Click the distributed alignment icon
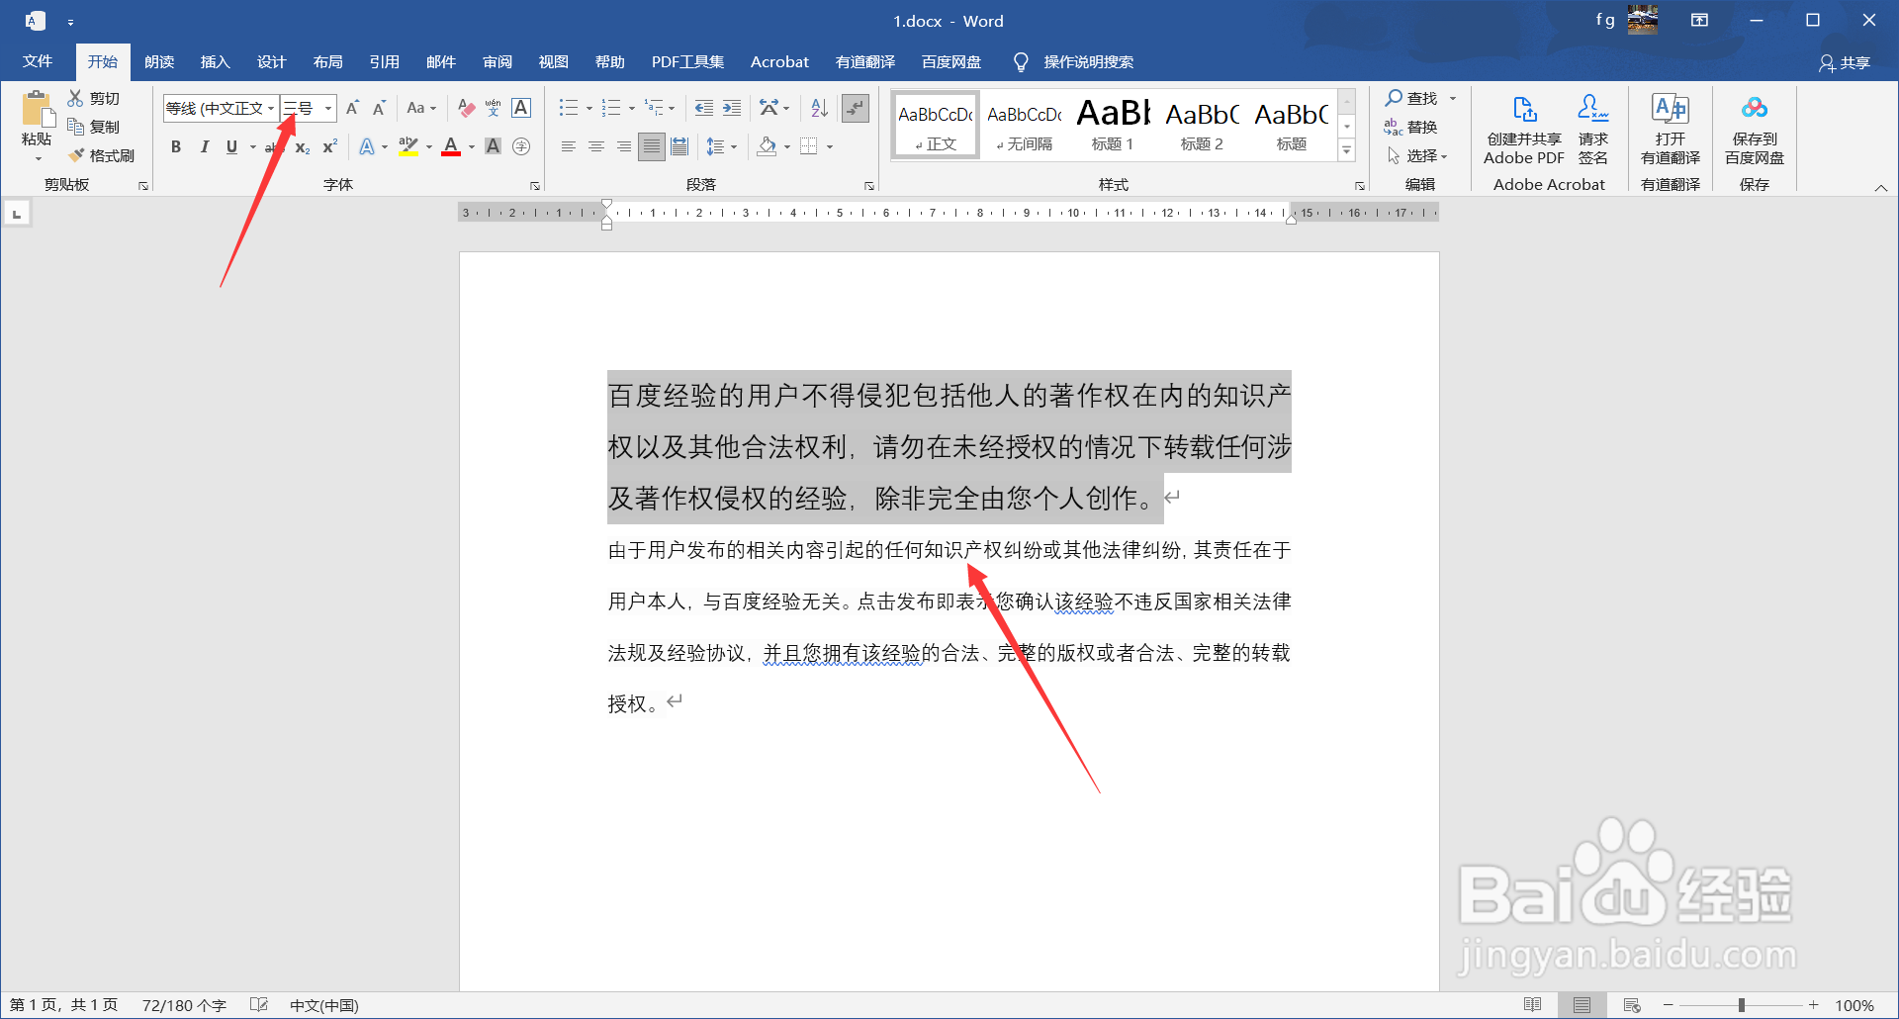 coord(679,146)
